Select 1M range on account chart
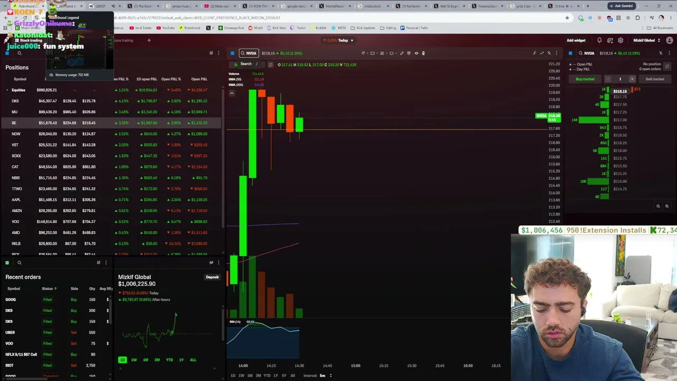Viewport: 677px width, 381px height. (145, 360)
